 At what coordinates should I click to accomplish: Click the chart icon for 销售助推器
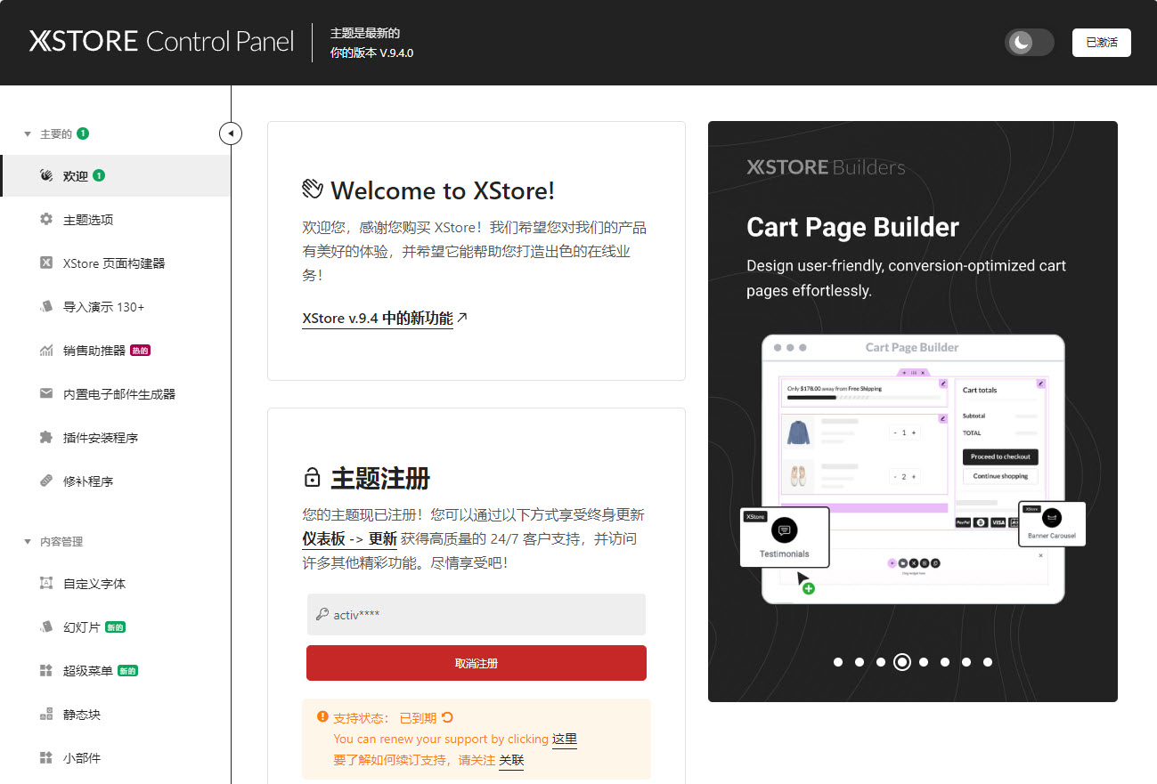coord(46,350)
